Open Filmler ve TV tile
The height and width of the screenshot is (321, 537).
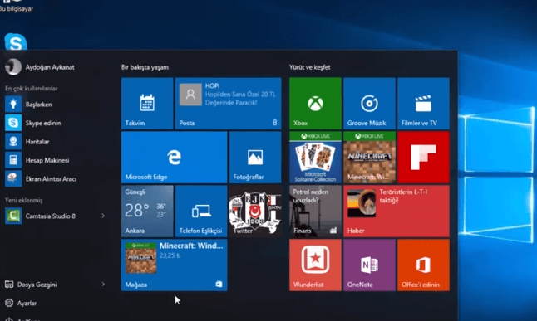(x=423, y=103)
